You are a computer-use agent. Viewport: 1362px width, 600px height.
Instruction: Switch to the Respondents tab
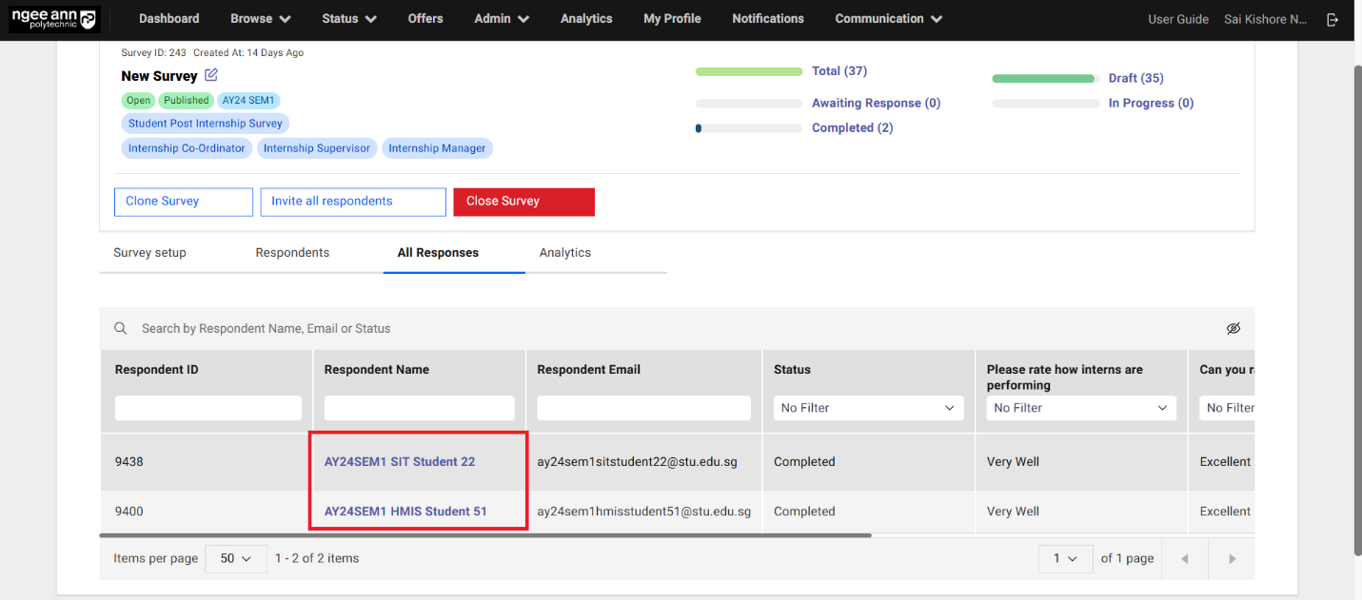point(292,253)
